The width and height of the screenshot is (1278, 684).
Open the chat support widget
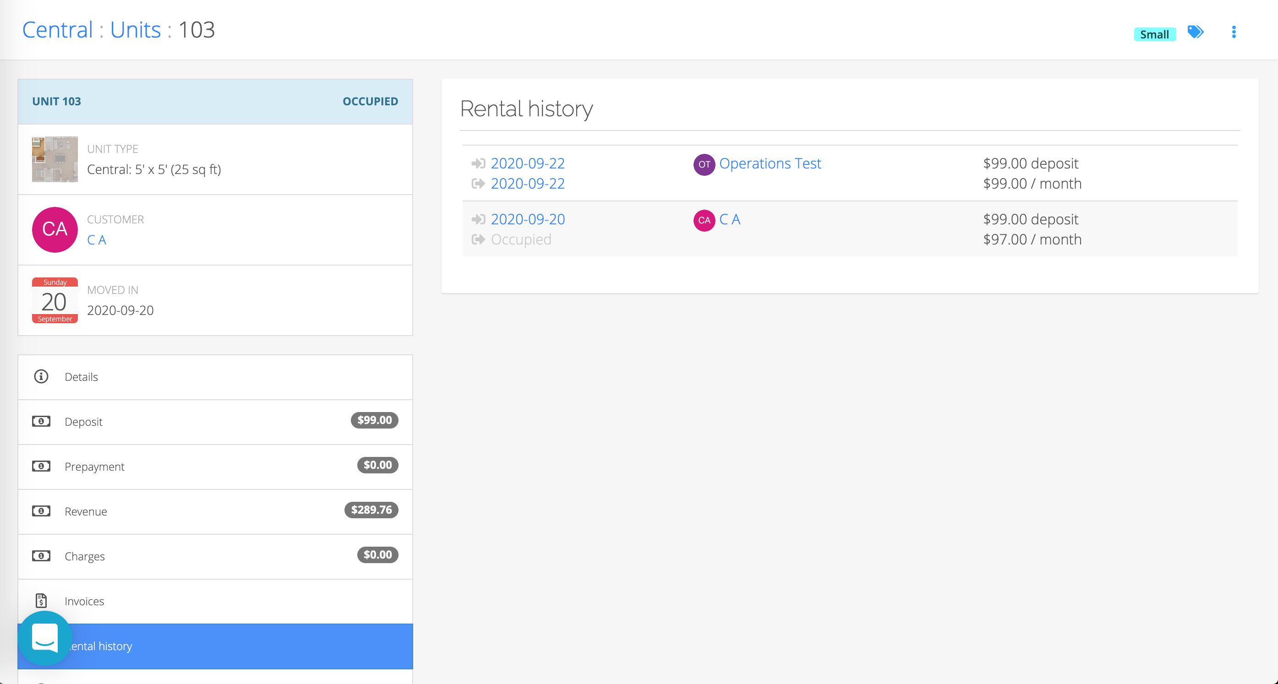point(45,637)
